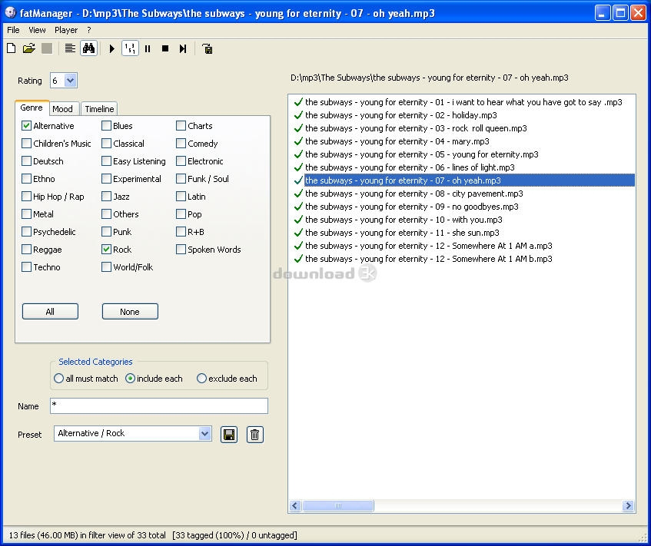Pause playback from the toolbar

pyautogui.click(x=148, y=48)
